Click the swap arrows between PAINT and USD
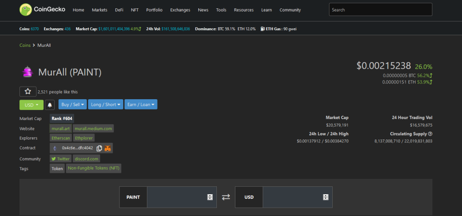 point(226,197)
